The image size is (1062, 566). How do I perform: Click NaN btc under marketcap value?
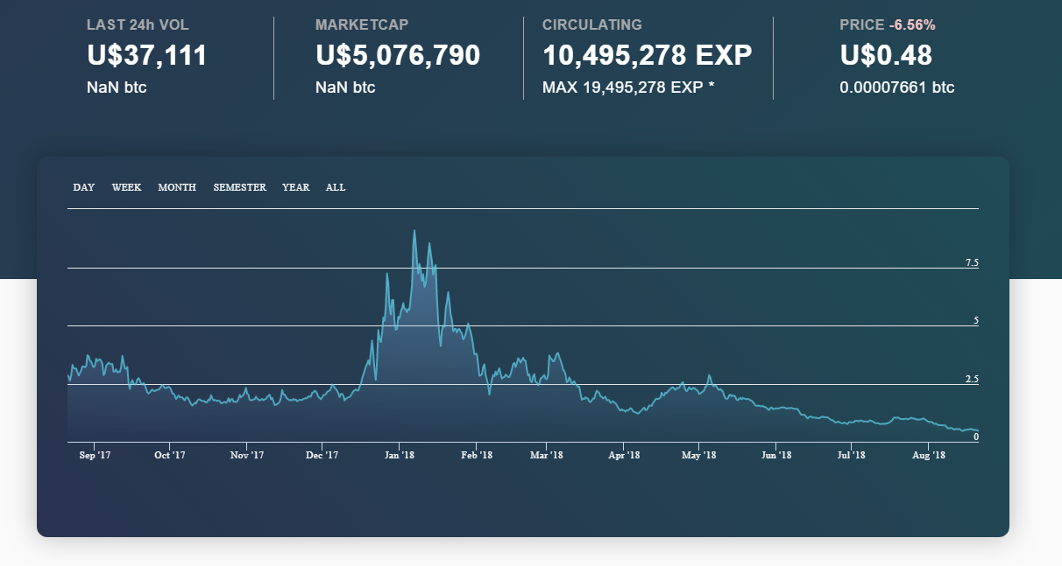[345, 87]
